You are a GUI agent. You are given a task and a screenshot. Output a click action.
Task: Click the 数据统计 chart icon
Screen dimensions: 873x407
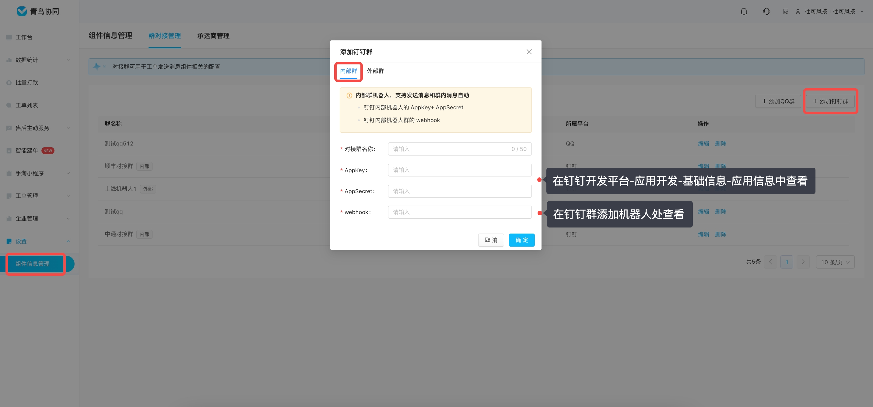9,60
